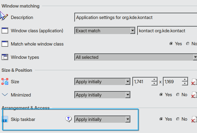This screenshot has height=133, width=197.
Task: Select No for Minimized
Action: tap(178, 95)
